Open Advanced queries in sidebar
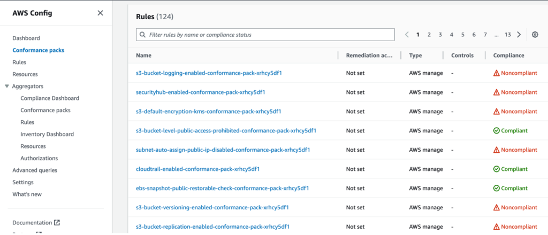 pos(35,170)
